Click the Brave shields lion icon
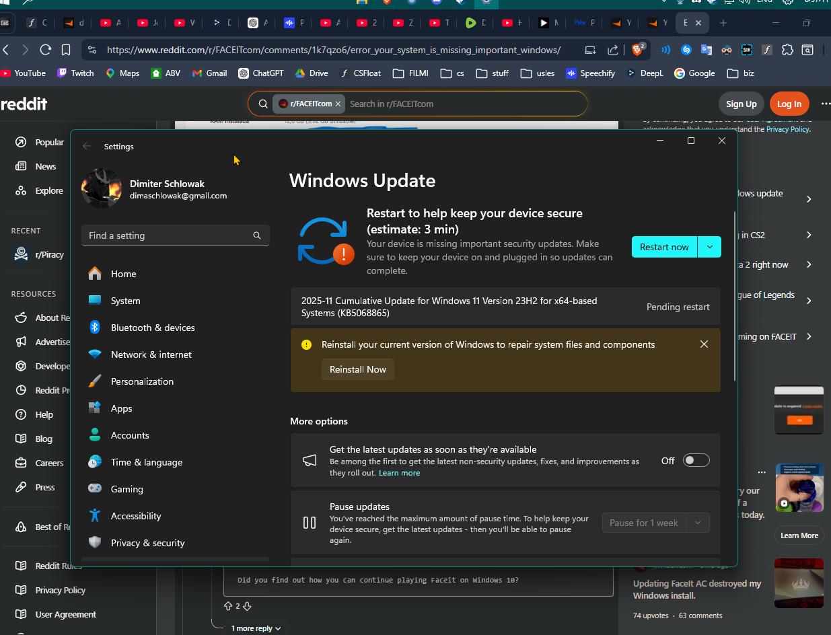 tap(637, 50)
